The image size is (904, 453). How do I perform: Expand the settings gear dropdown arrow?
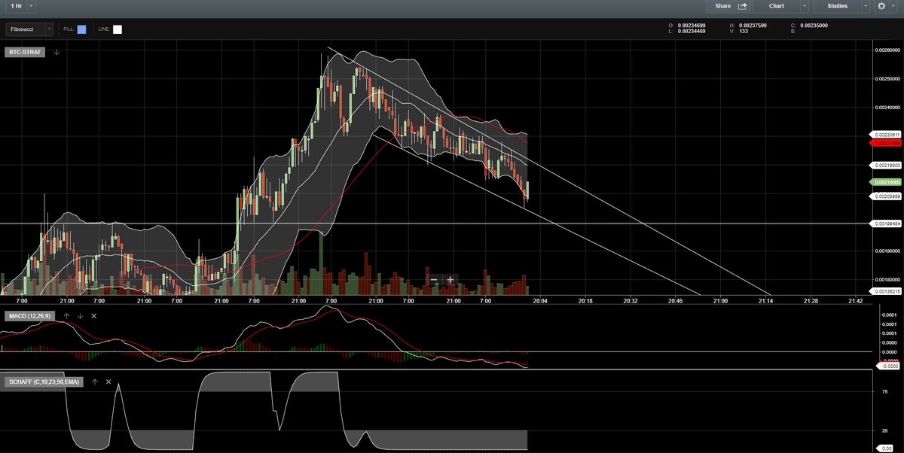pos(894,6)
